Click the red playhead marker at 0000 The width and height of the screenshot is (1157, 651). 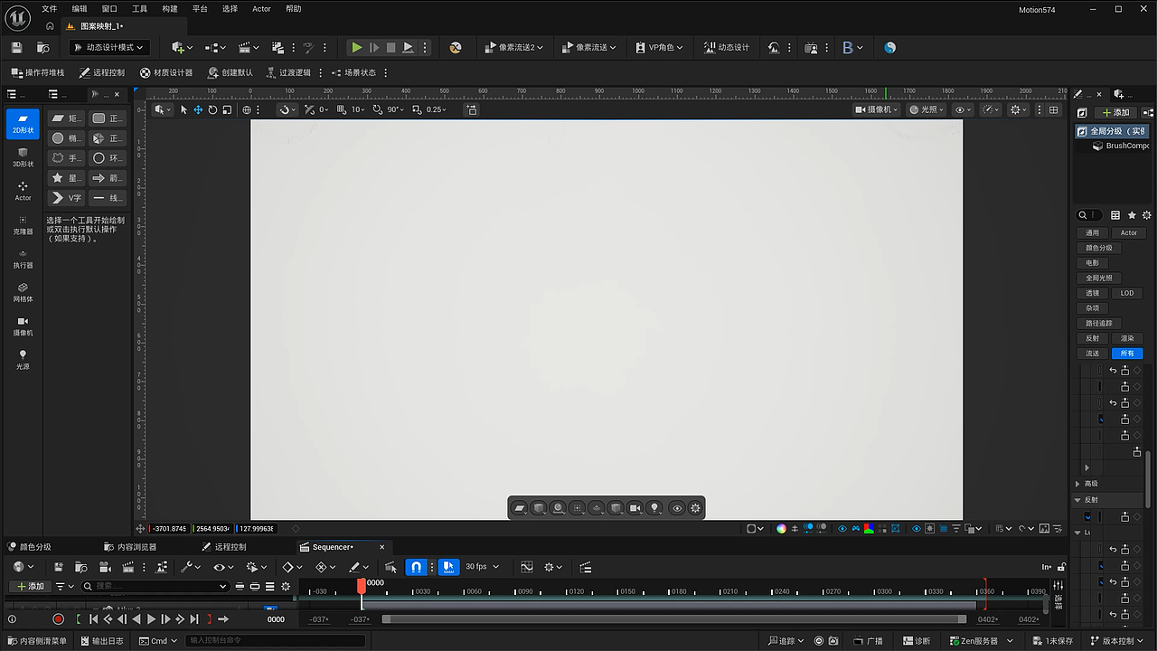[x=362, y=586]
